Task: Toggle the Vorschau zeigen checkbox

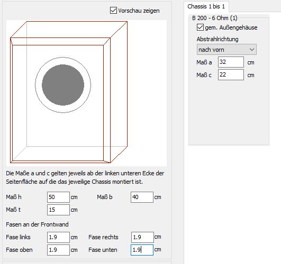Action: pyautogui.click(x=113, y=11)
